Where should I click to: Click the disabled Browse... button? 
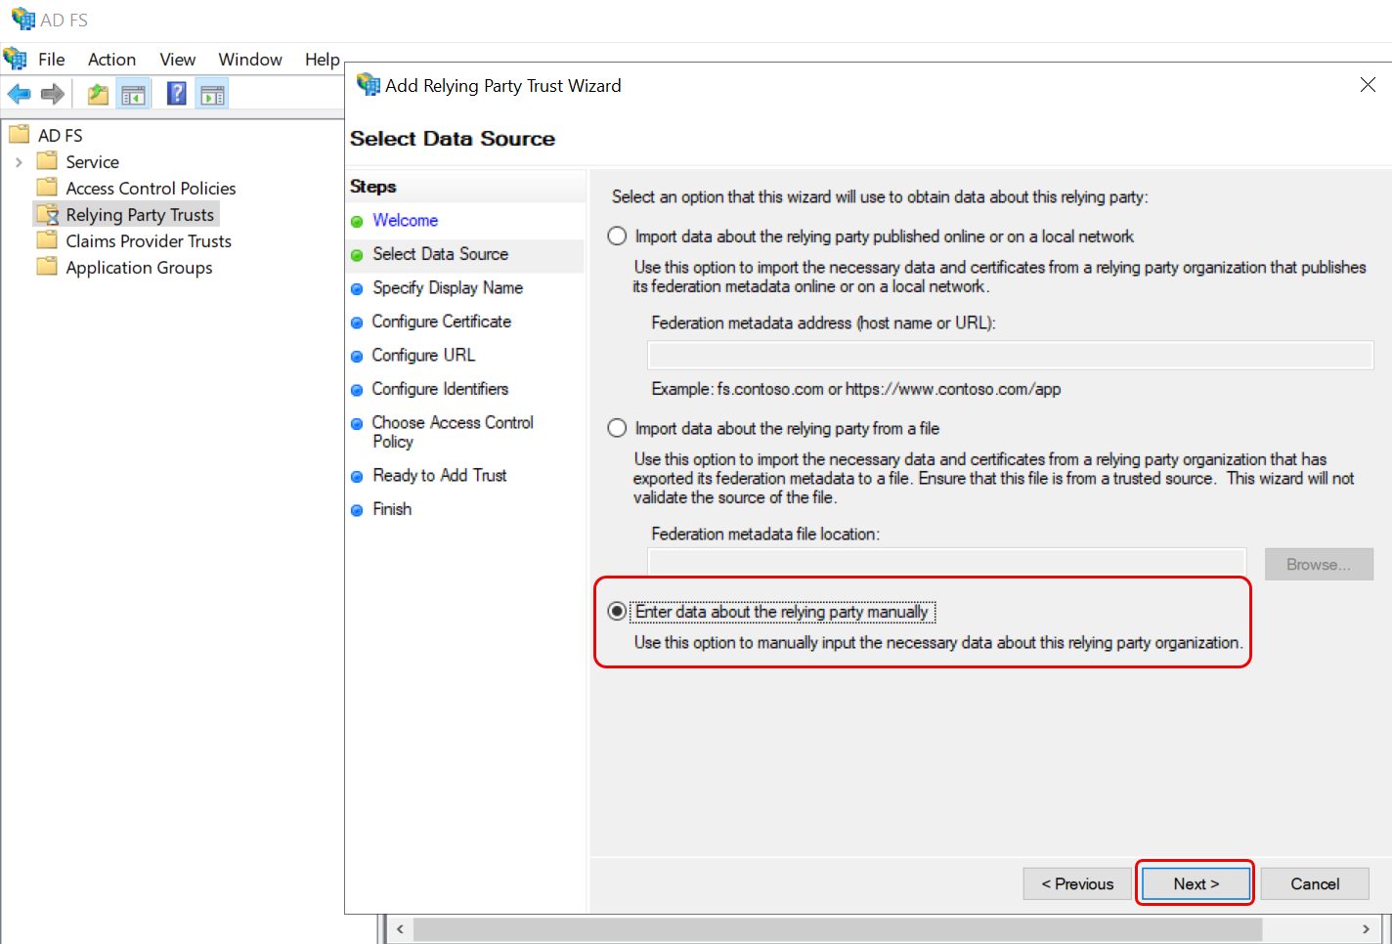[1319, 564]
